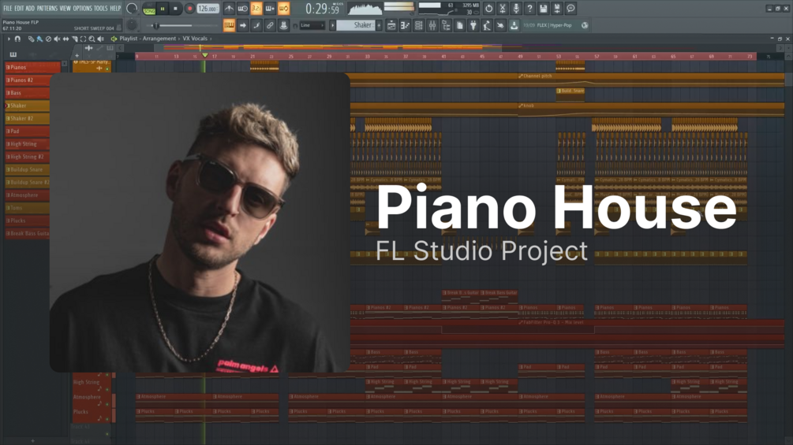Screen dimensions: 793x445
Task: Open the audio editor scissors icon
Action: click(x=502, y=9)
